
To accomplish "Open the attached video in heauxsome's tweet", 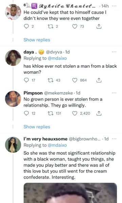I will (x=70, y=193).
